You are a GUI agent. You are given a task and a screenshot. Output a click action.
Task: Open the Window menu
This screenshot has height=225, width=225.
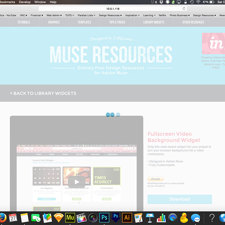40,2
